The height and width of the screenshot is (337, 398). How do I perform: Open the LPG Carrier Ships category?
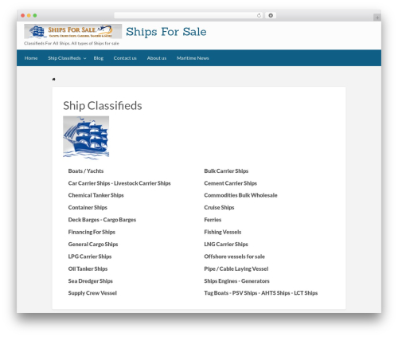pos(90,257)
